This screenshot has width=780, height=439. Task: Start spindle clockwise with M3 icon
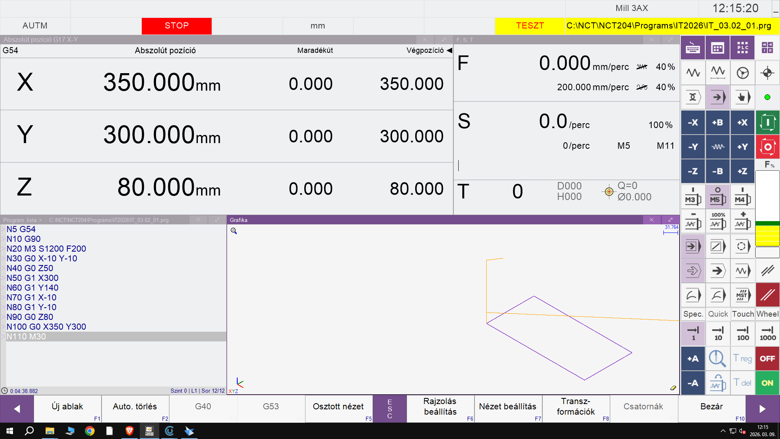pyautogui.click(x=693, y=196)
